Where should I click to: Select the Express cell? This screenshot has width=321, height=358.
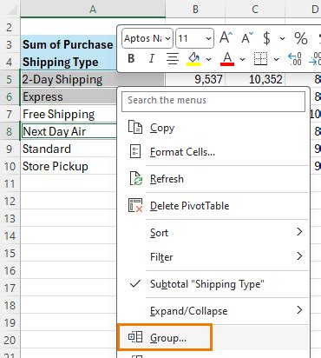pos(69,96)
